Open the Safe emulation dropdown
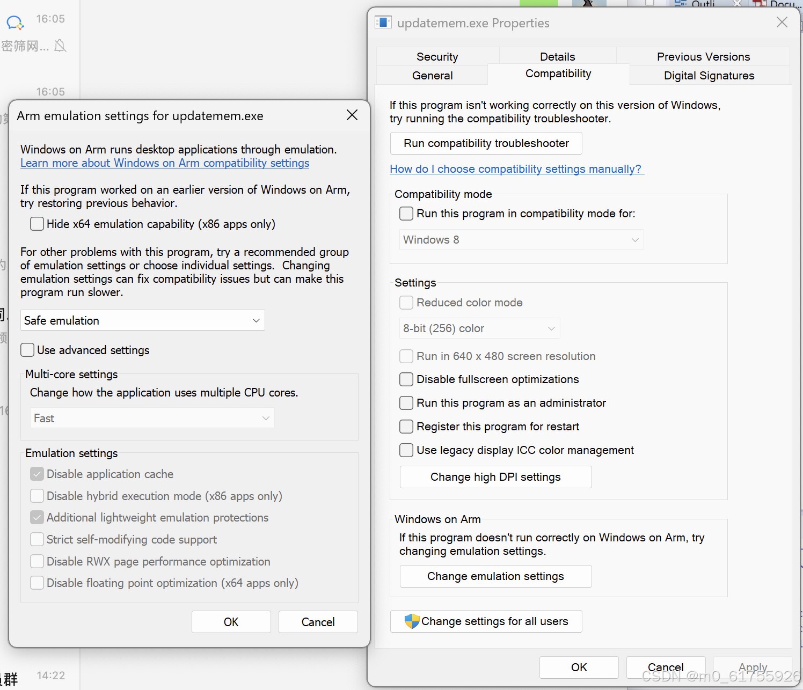This screenshot has width=803, height=690. (143, 320)
